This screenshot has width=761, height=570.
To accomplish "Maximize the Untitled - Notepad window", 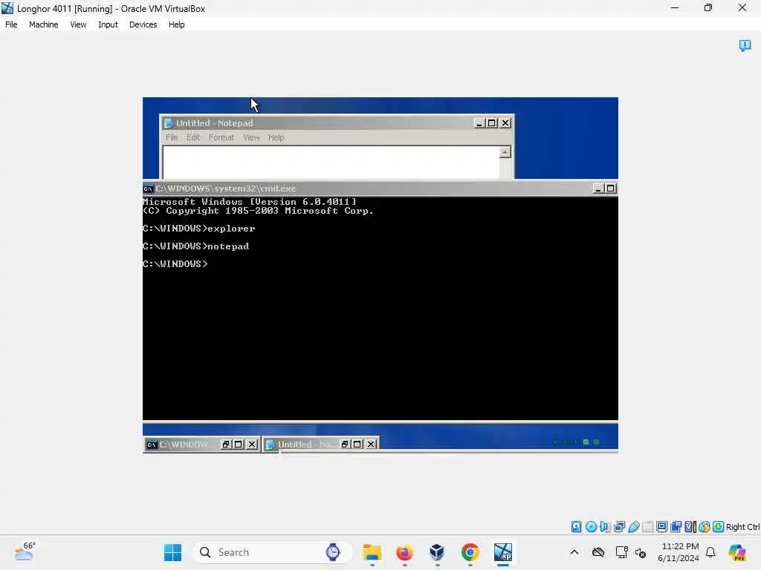I will 492,123.
